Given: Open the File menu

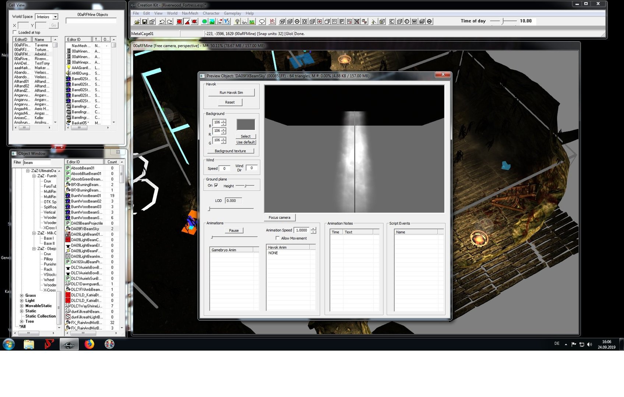Looking at the screenshot, I should click(136, 13).
